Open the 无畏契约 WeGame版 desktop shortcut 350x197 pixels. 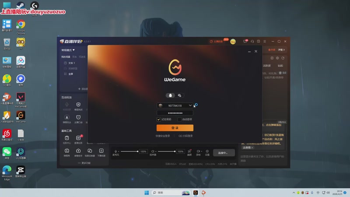point(21,100)
